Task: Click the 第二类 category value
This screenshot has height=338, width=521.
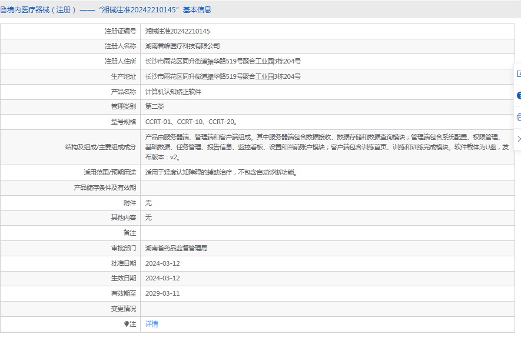Action: tap(154, 106)
